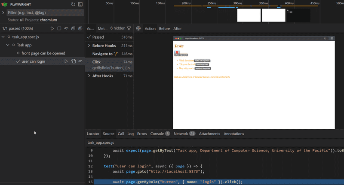Collapse task_app.spec.js tree node
Image resolution: width=344 pixels, height=185 pixels.
[x=3, y=37]
